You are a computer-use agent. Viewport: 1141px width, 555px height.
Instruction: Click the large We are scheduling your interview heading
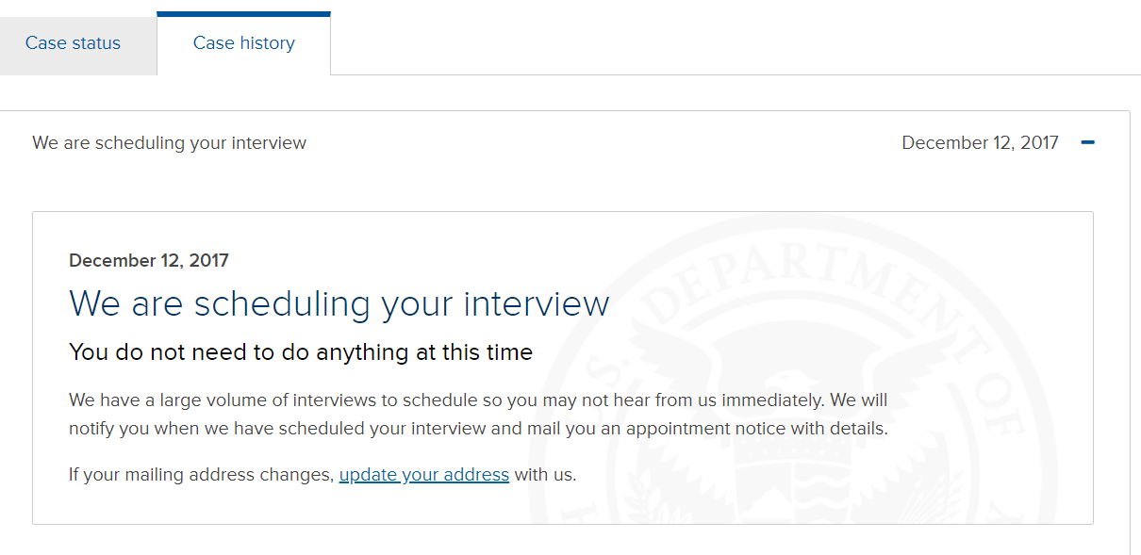tap(339, 304)
